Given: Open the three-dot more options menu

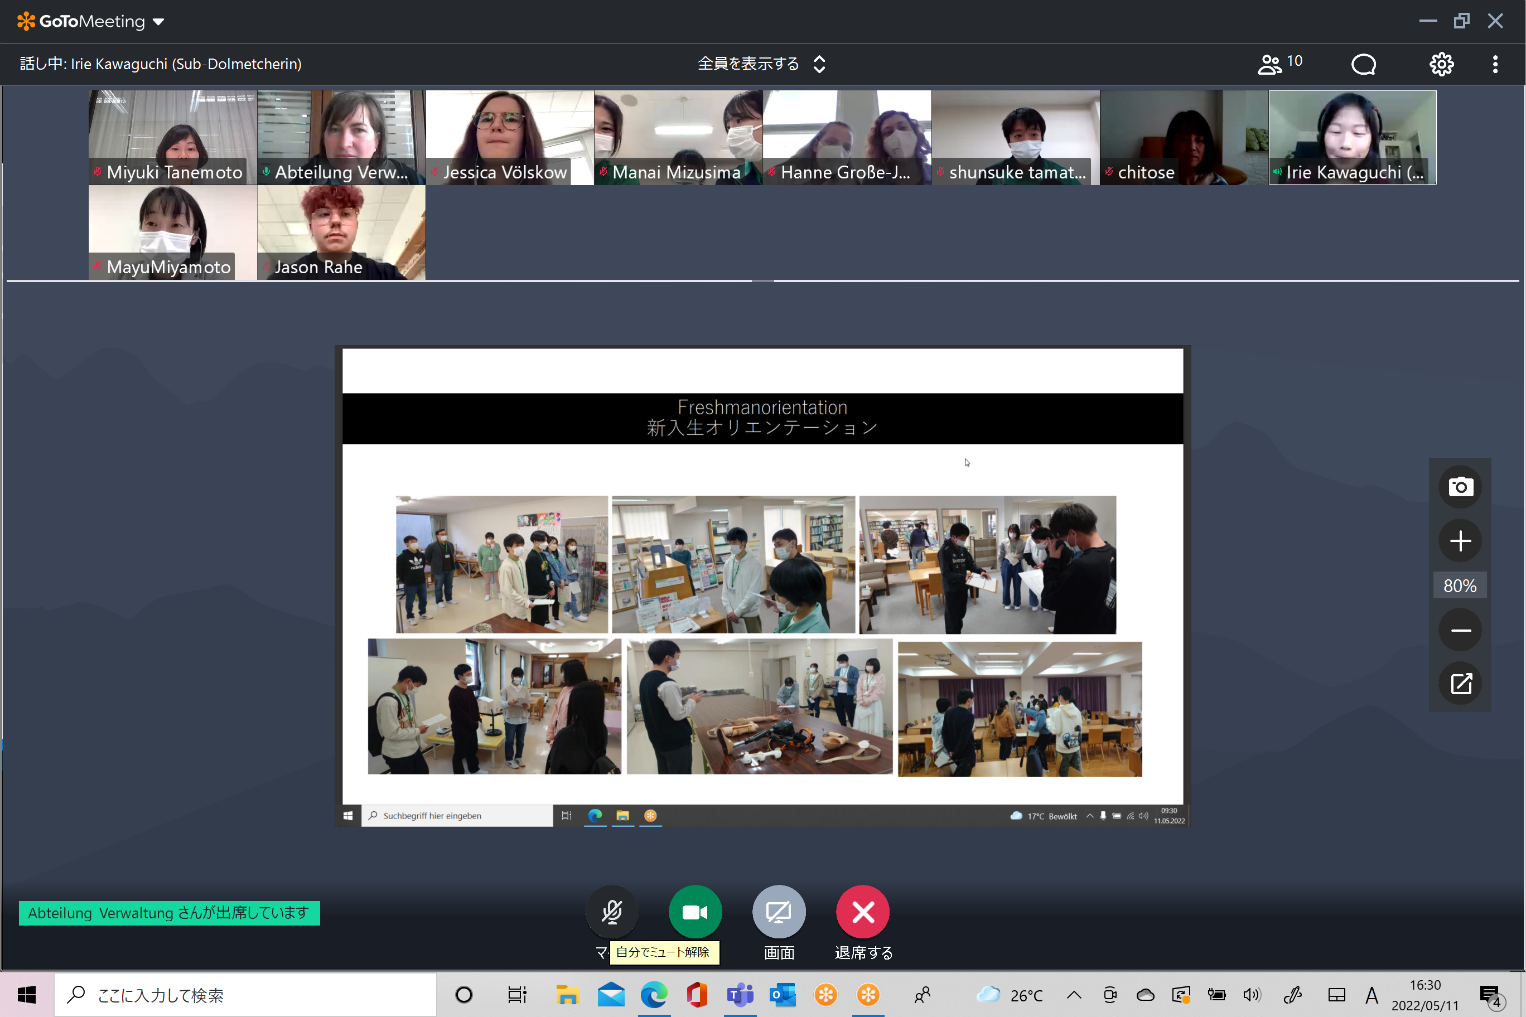Looking at the screenshot, I should pos(1495,64).
